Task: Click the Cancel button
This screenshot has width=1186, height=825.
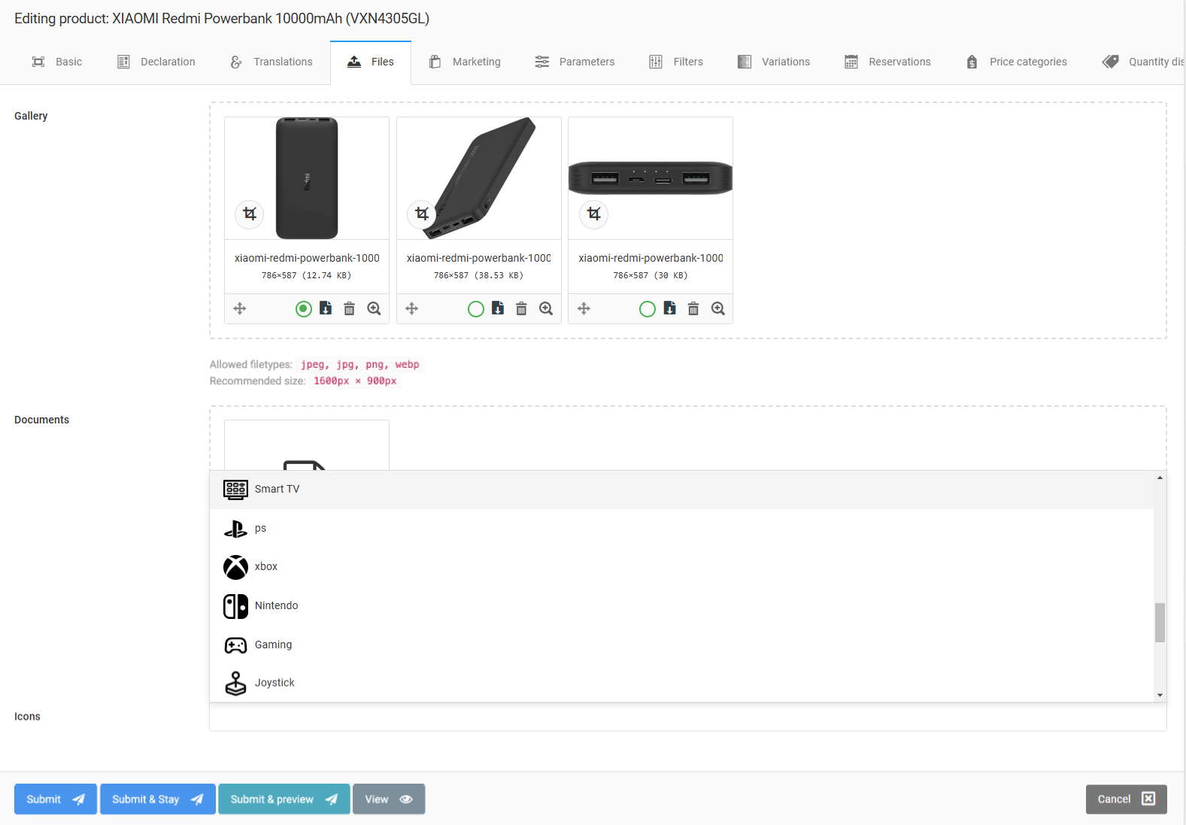Action: [1126, 799]
